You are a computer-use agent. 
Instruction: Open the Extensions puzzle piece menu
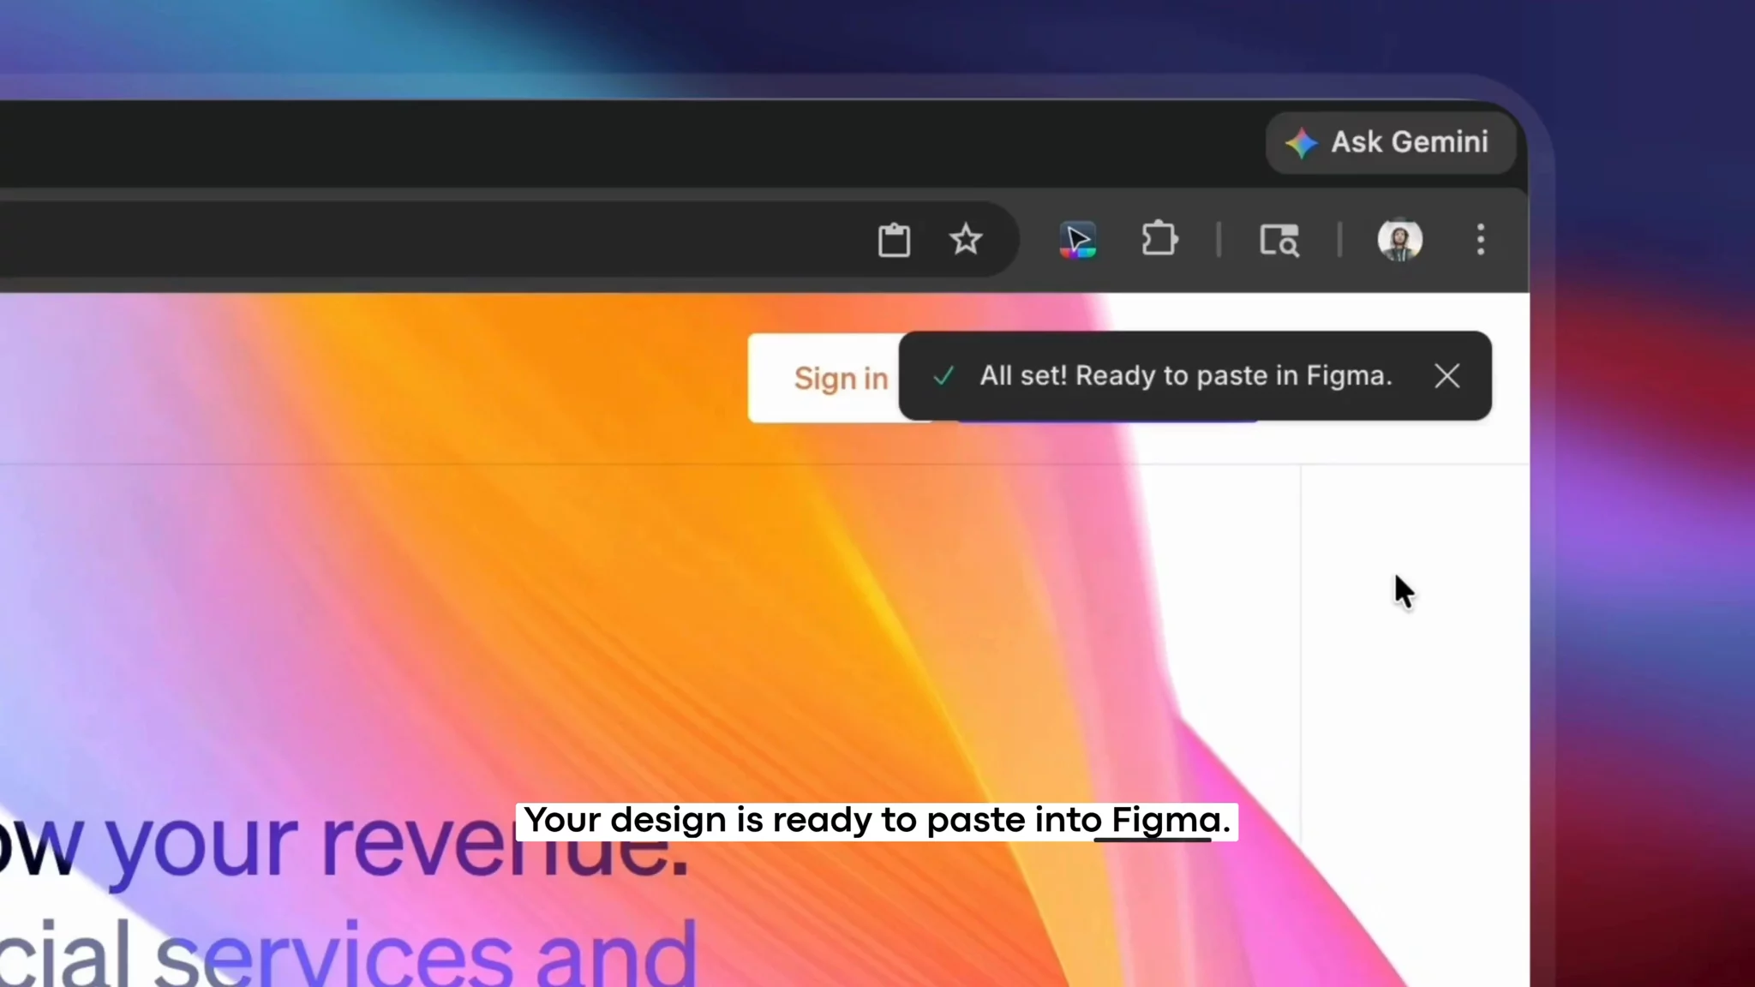pyautogui.click(x=1159, y=239)
